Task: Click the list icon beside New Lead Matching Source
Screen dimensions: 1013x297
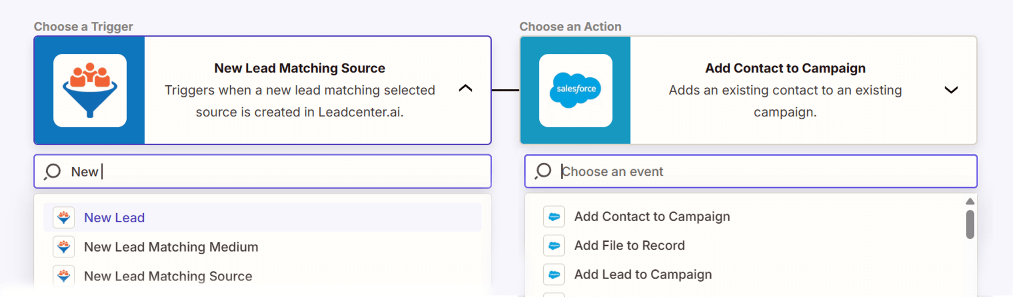Action: [x=64, y=276]
